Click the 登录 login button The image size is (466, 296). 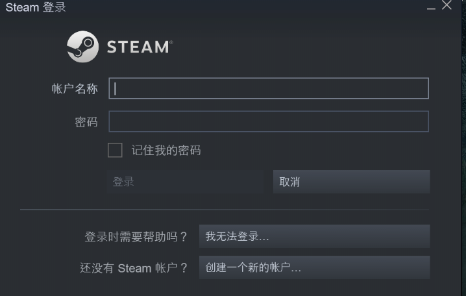click(185, 182)
